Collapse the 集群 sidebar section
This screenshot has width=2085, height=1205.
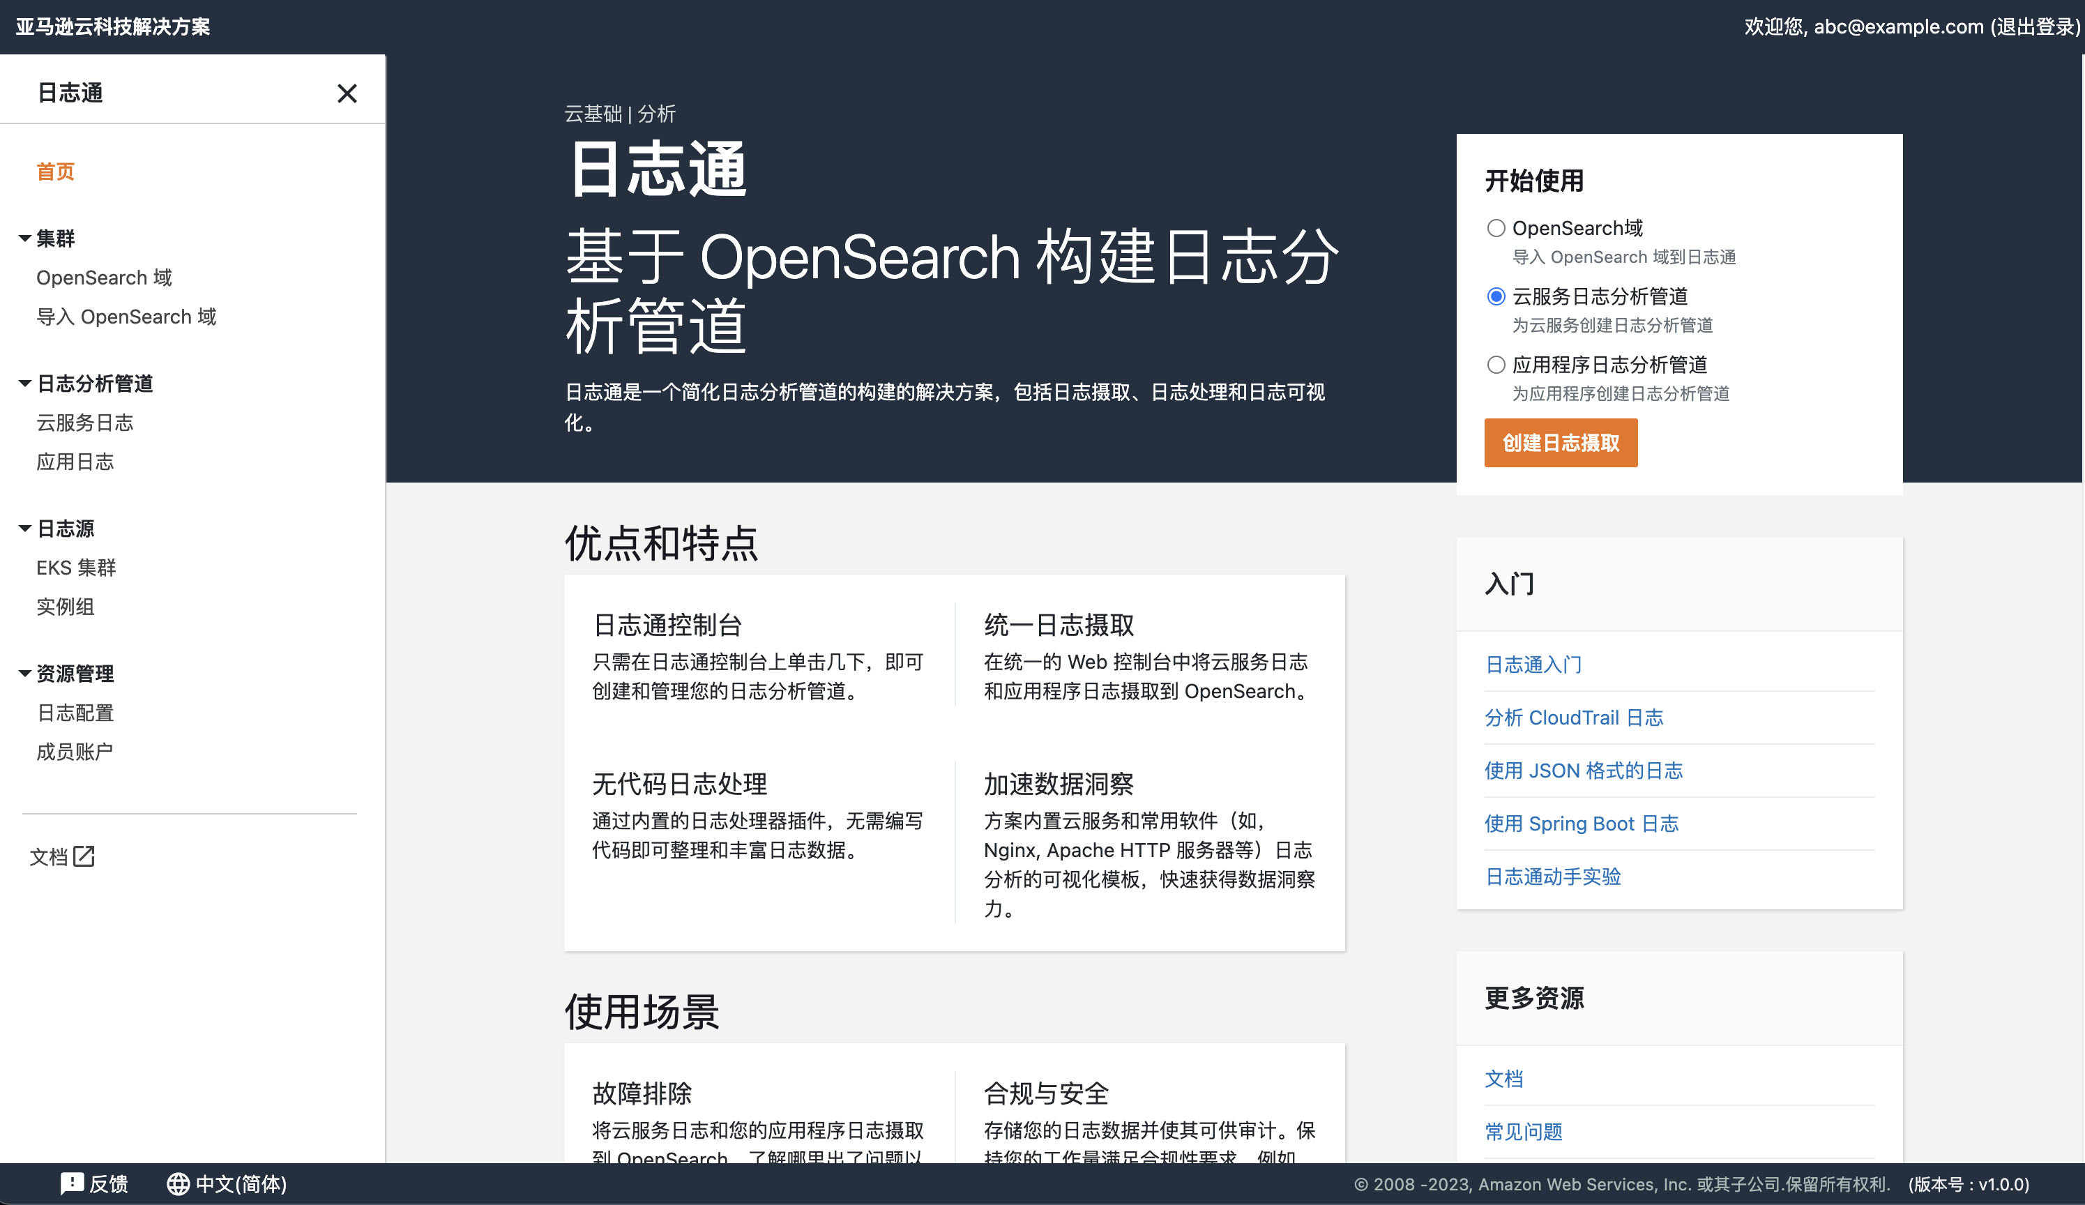click(x=25, y=238)
